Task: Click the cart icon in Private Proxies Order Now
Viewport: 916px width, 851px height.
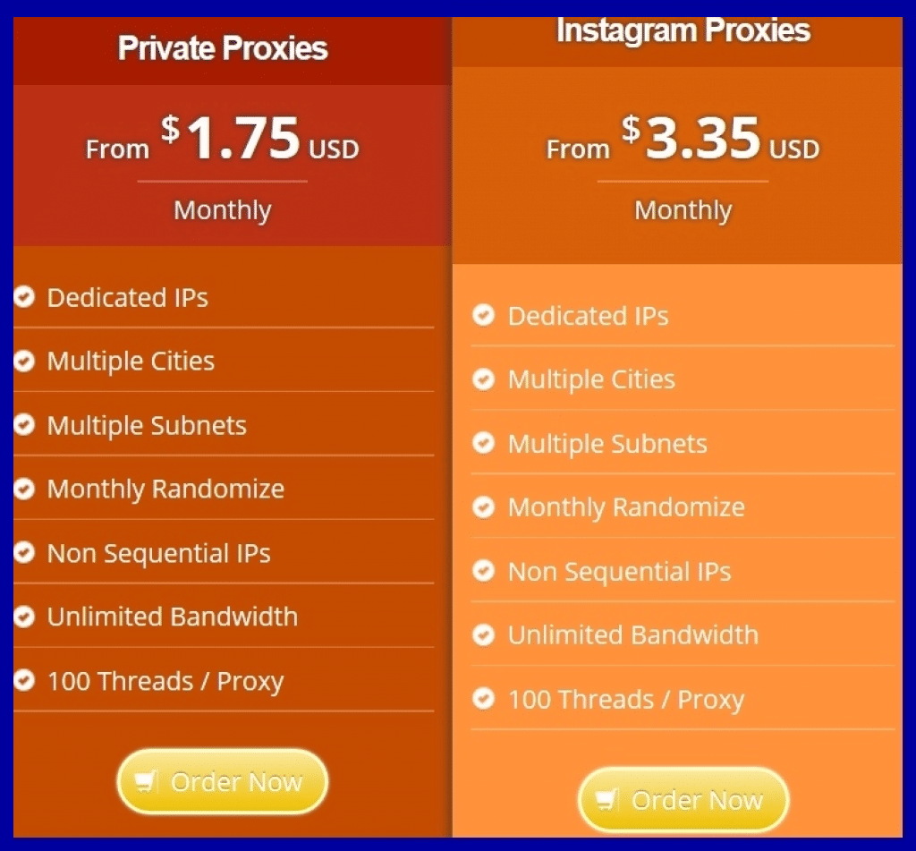Action: tap(145, 781)
